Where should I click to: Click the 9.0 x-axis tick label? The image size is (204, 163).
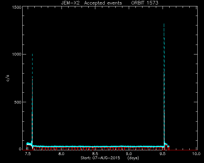(129, 154)
